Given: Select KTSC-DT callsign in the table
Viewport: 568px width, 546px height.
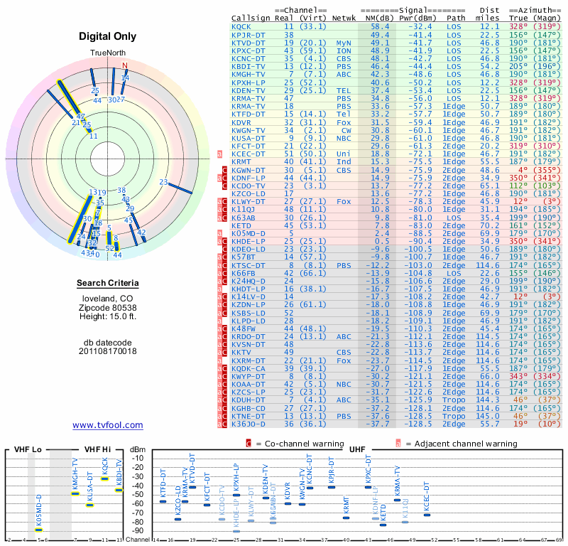Looking at the screenshot, I should 248,266.
